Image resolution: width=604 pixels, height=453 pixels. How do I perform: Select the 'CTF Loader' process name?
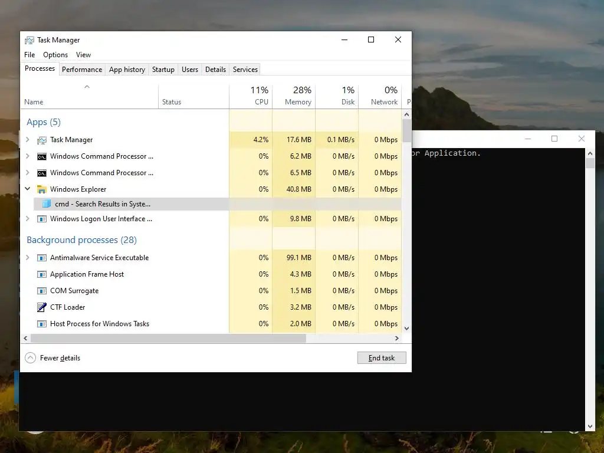(x=67, y=307)
